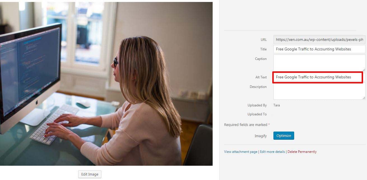367x180 pixels.
Task: Click the Description field label
Action: (258, 87)
